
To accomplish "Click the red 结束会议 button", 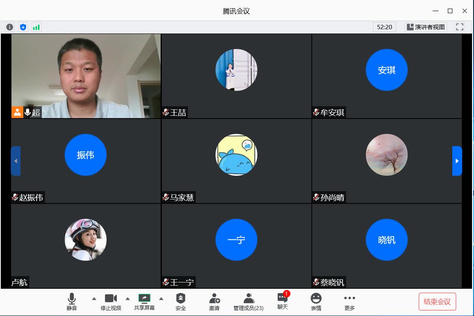I will 437,302.
